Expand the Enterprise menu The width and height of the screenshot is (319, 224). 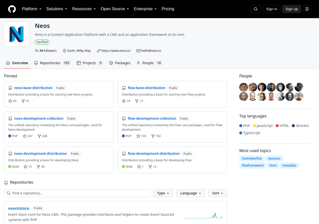(x=145, y=9)
